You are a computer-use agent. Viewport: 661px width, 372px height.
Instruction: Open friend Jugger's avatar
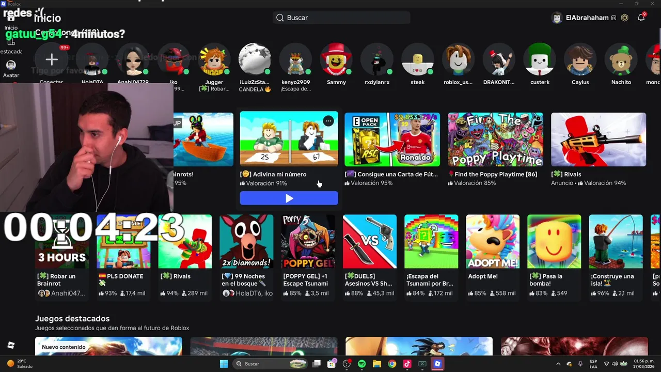(214, 60)
